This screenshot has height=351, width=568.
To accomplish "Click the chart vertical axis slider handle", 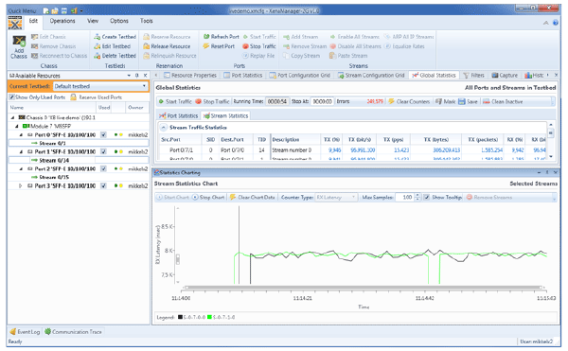I will pyautogui.click(x=178, y=259).
